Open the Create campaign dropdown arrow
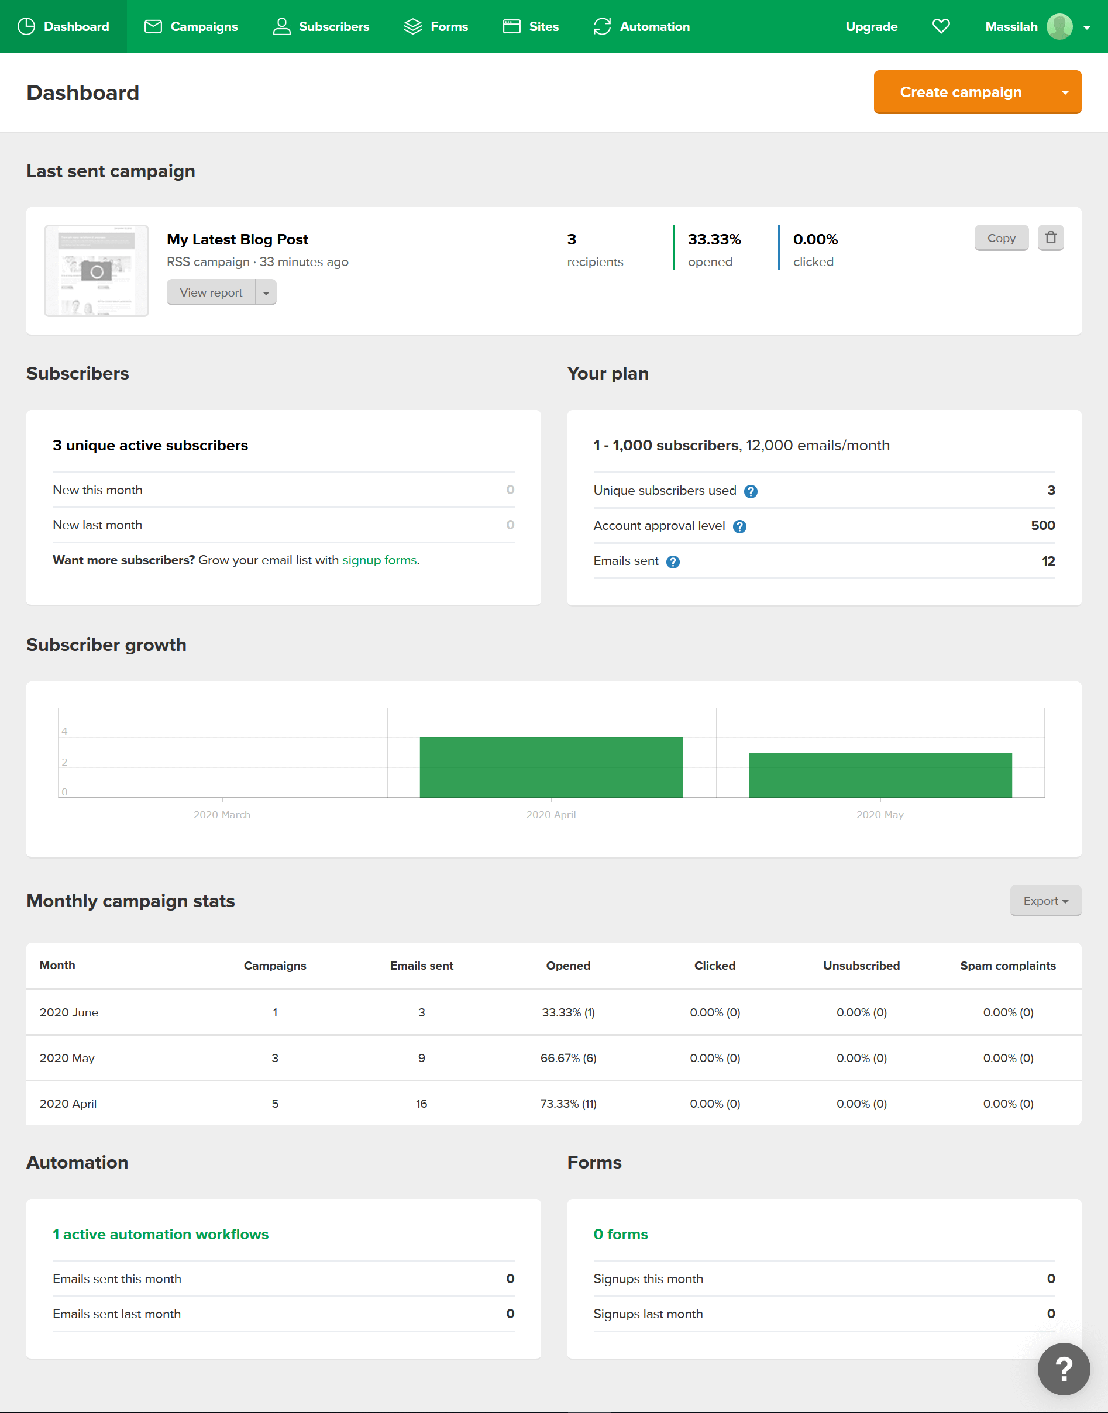1108x1413 pixels. point(1065,92)
